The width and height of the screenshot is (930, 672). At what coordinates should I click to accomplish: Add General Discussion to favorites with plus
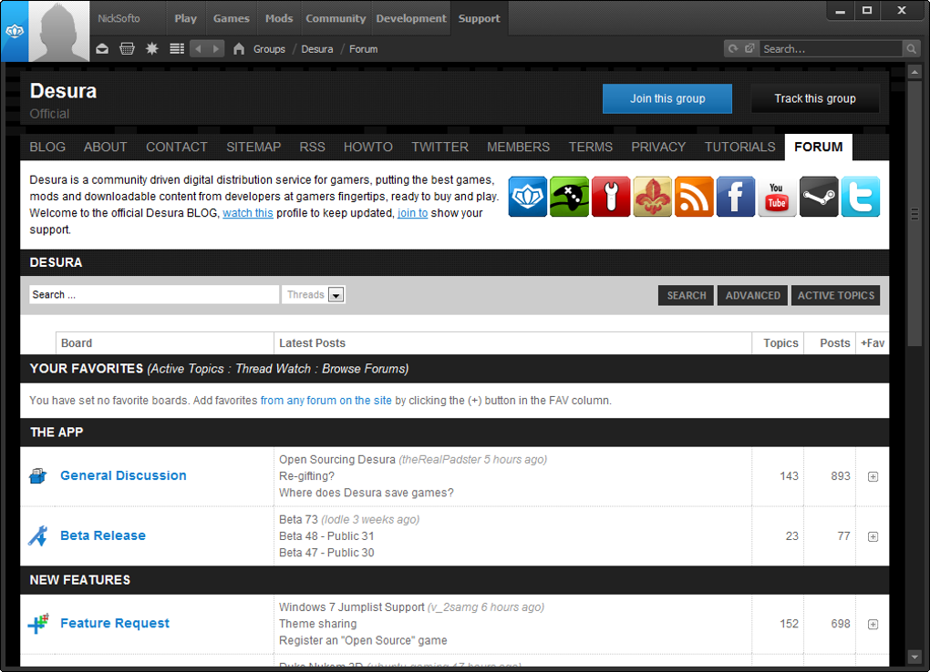tap(873, 476)
